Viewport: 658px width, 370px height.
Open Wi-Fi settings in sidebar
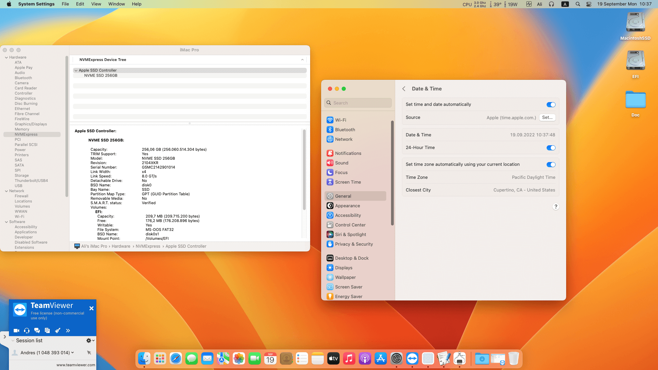340,120
